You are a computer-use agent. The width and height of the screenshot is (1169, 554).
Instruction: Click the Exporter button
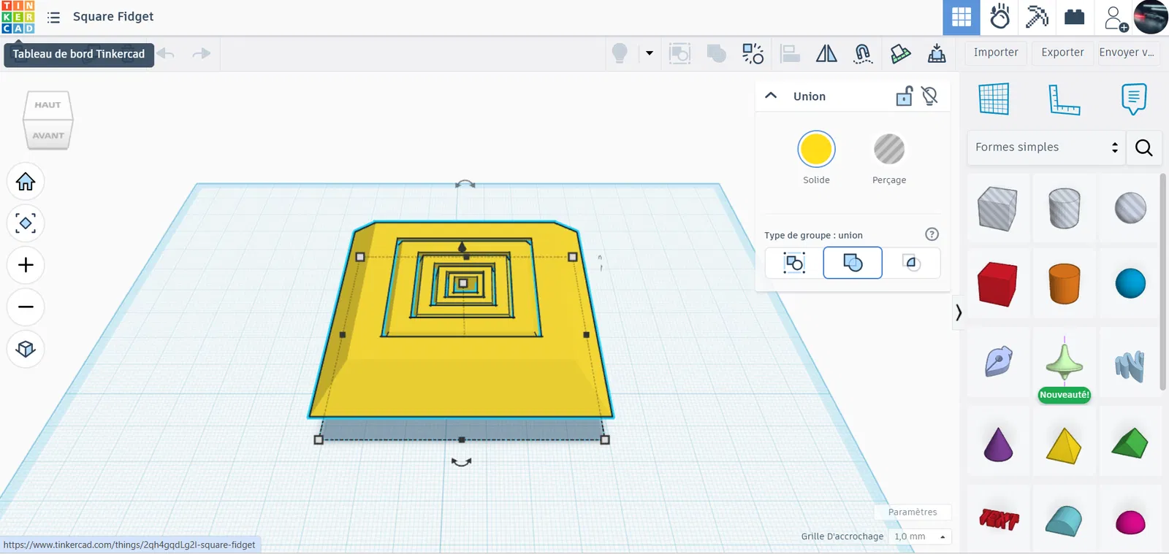tap(1062, 53)
